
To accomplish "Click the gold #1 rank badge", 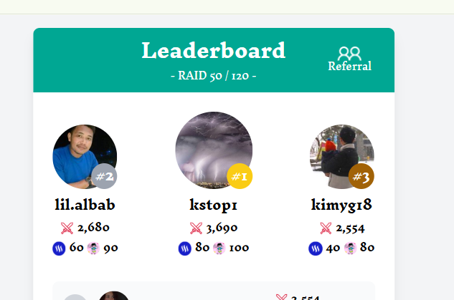I will (x=240, y=176).
